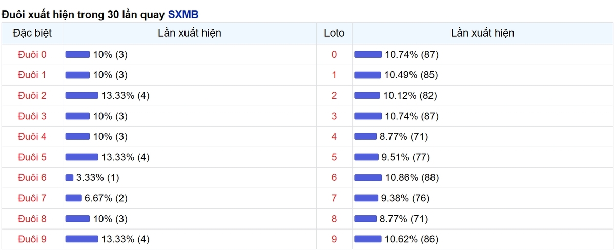
Task: Click the Đuôi 8 label
Action: (32, 218)
